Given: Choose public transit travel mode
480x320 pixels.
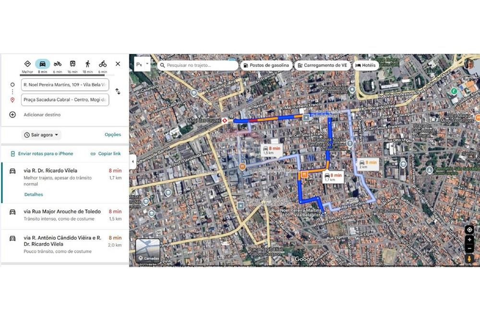Looking at the screenshot, I should [x=72, y=64].
